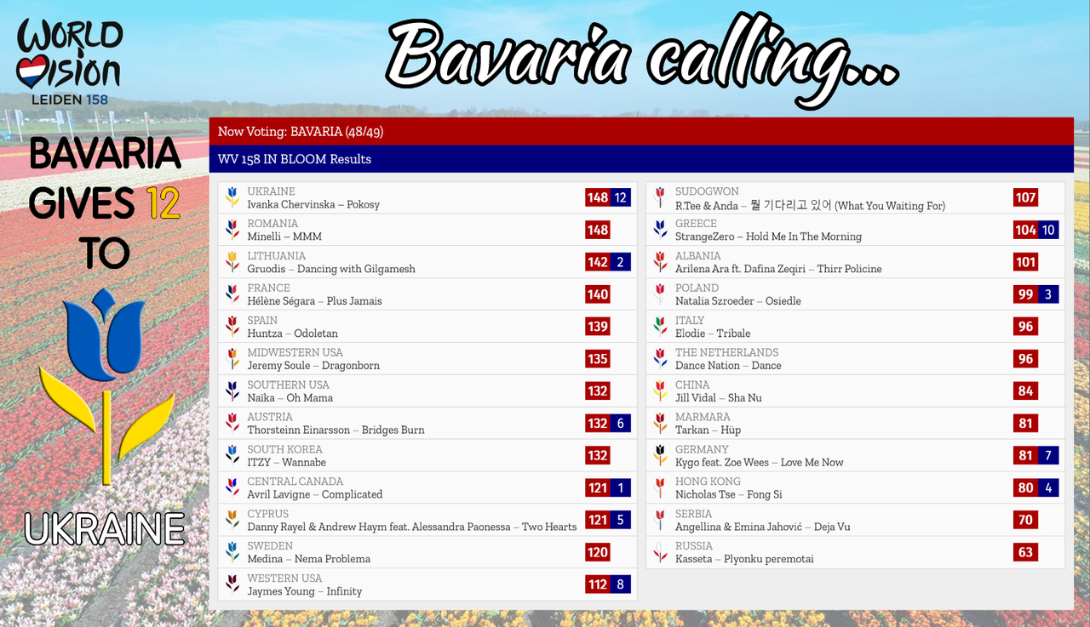This screenshot has height=627, width=1090.
Task: Click 'Kygo feat. Zoe Wees – Love Me Now'
Action: coord(760,463)
